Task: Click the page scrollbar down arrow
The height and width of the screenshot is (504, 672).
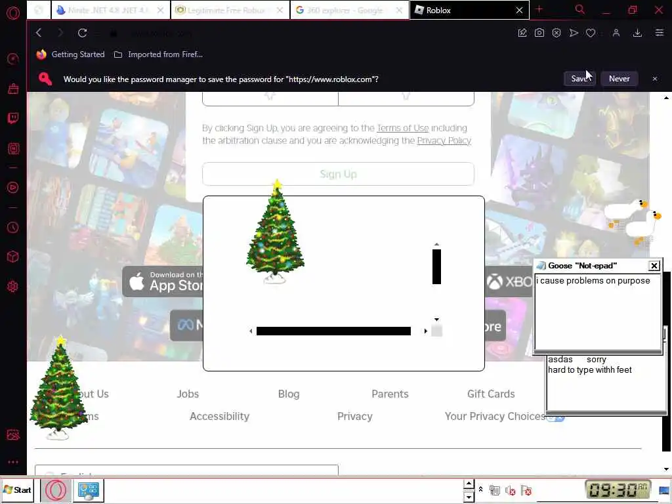Action: pos(666,469)
